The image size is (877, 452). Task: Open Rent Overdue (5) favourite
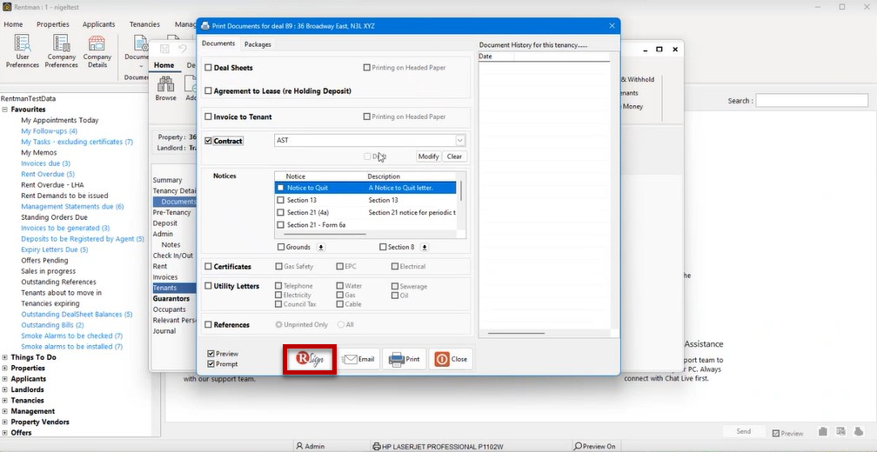(x=48, y=175)
